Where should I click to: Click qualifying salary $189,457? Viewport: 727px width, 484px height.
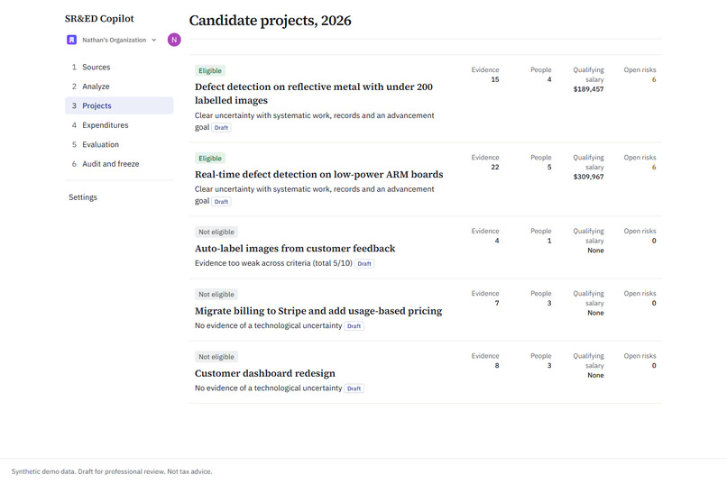pos(588,89)
